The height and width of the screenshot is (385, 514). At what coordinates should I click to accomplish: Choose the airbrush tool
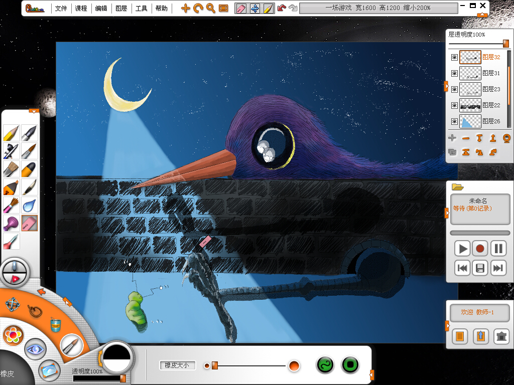(11, 151)
